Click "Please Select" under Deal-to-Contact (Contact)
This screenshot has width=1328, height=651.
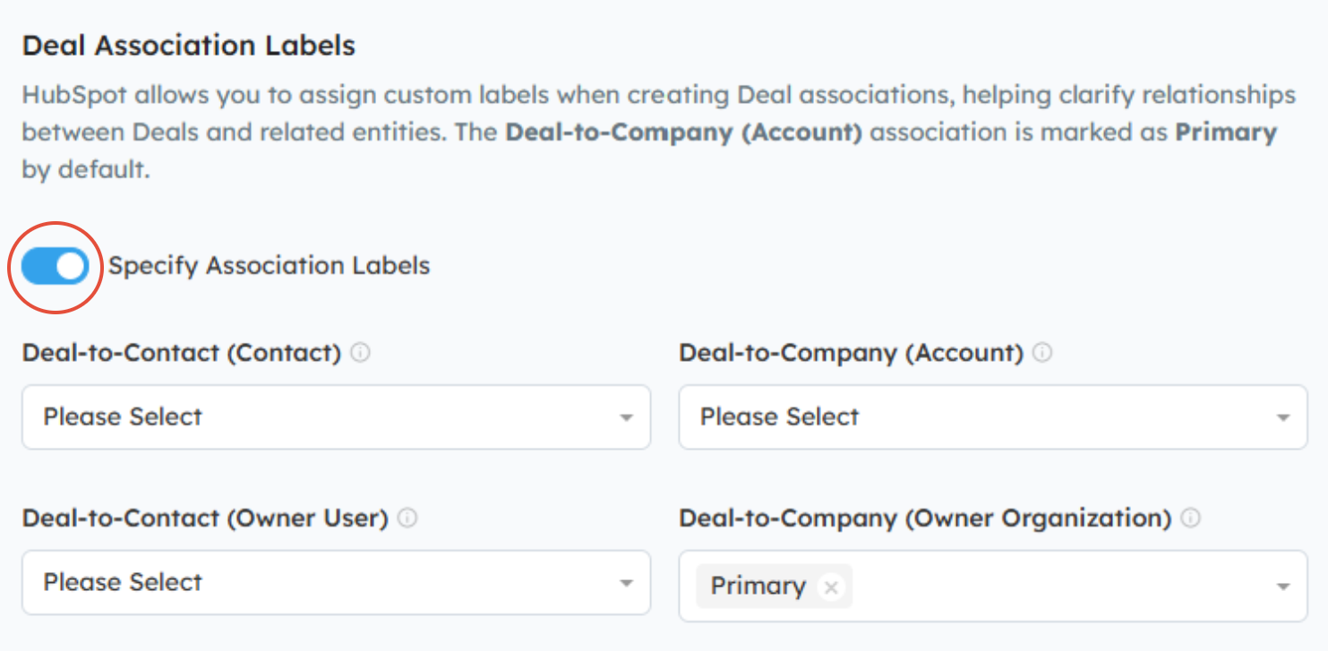click(124, 417)
